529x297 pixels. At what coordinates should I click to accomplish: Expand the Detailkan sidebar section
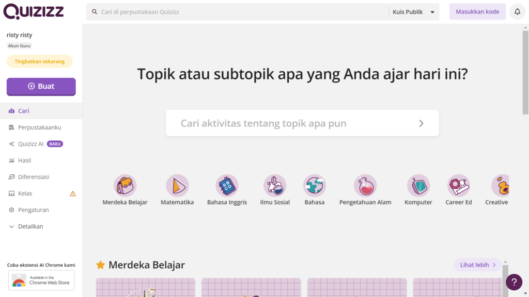point(41,226)
